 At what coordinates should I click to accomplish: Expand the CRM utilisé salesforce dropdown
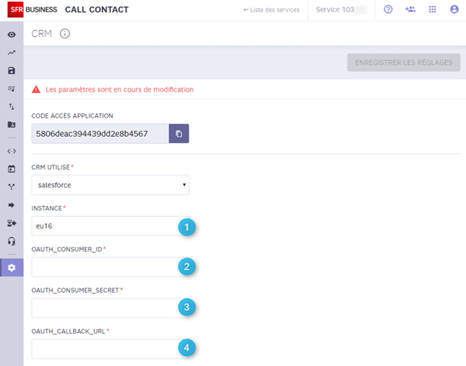pyautogui.click(x=110, y=185)
